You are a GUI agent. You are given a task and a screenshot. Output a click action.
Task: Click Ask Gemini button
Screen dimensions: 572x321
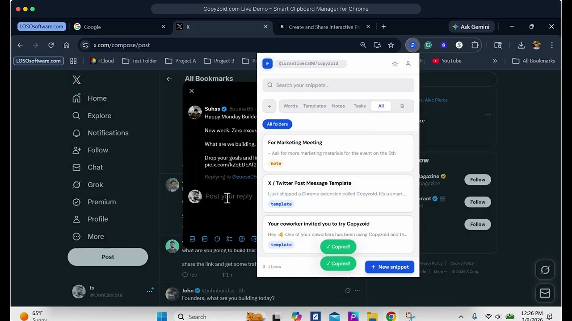coord(471,27)
